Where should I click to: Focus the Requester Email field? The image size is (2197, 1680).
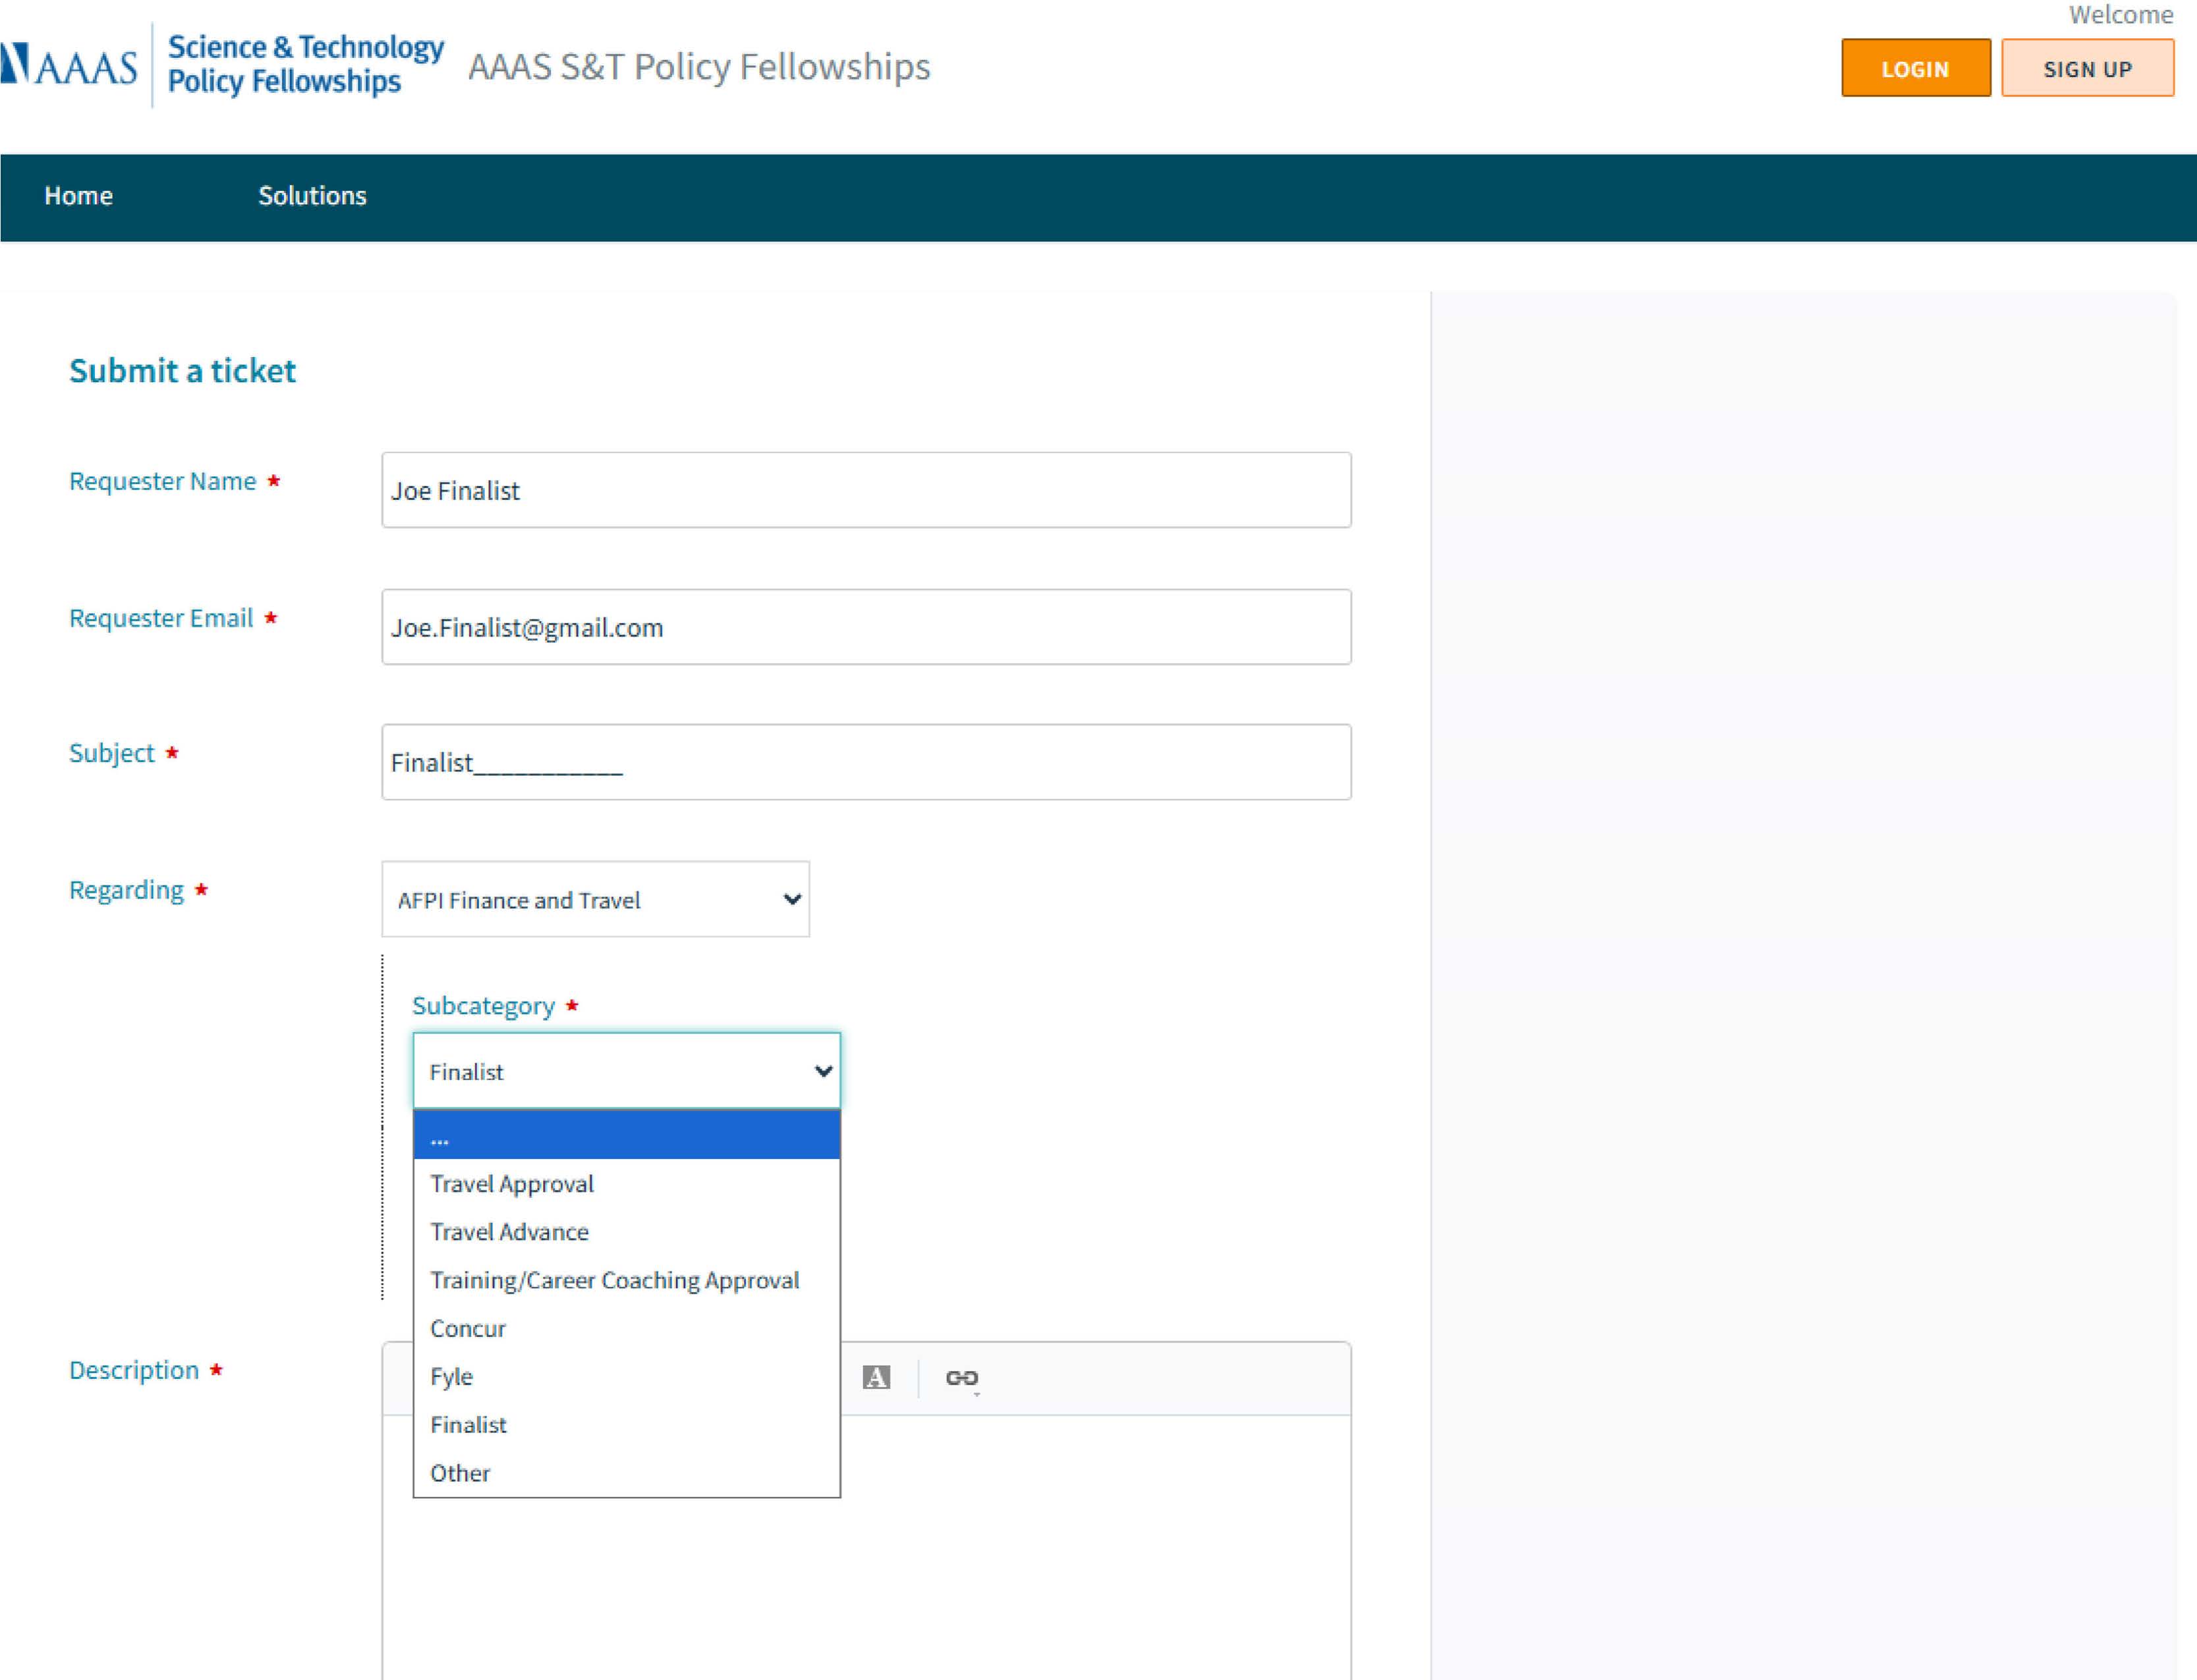[866, 627]
